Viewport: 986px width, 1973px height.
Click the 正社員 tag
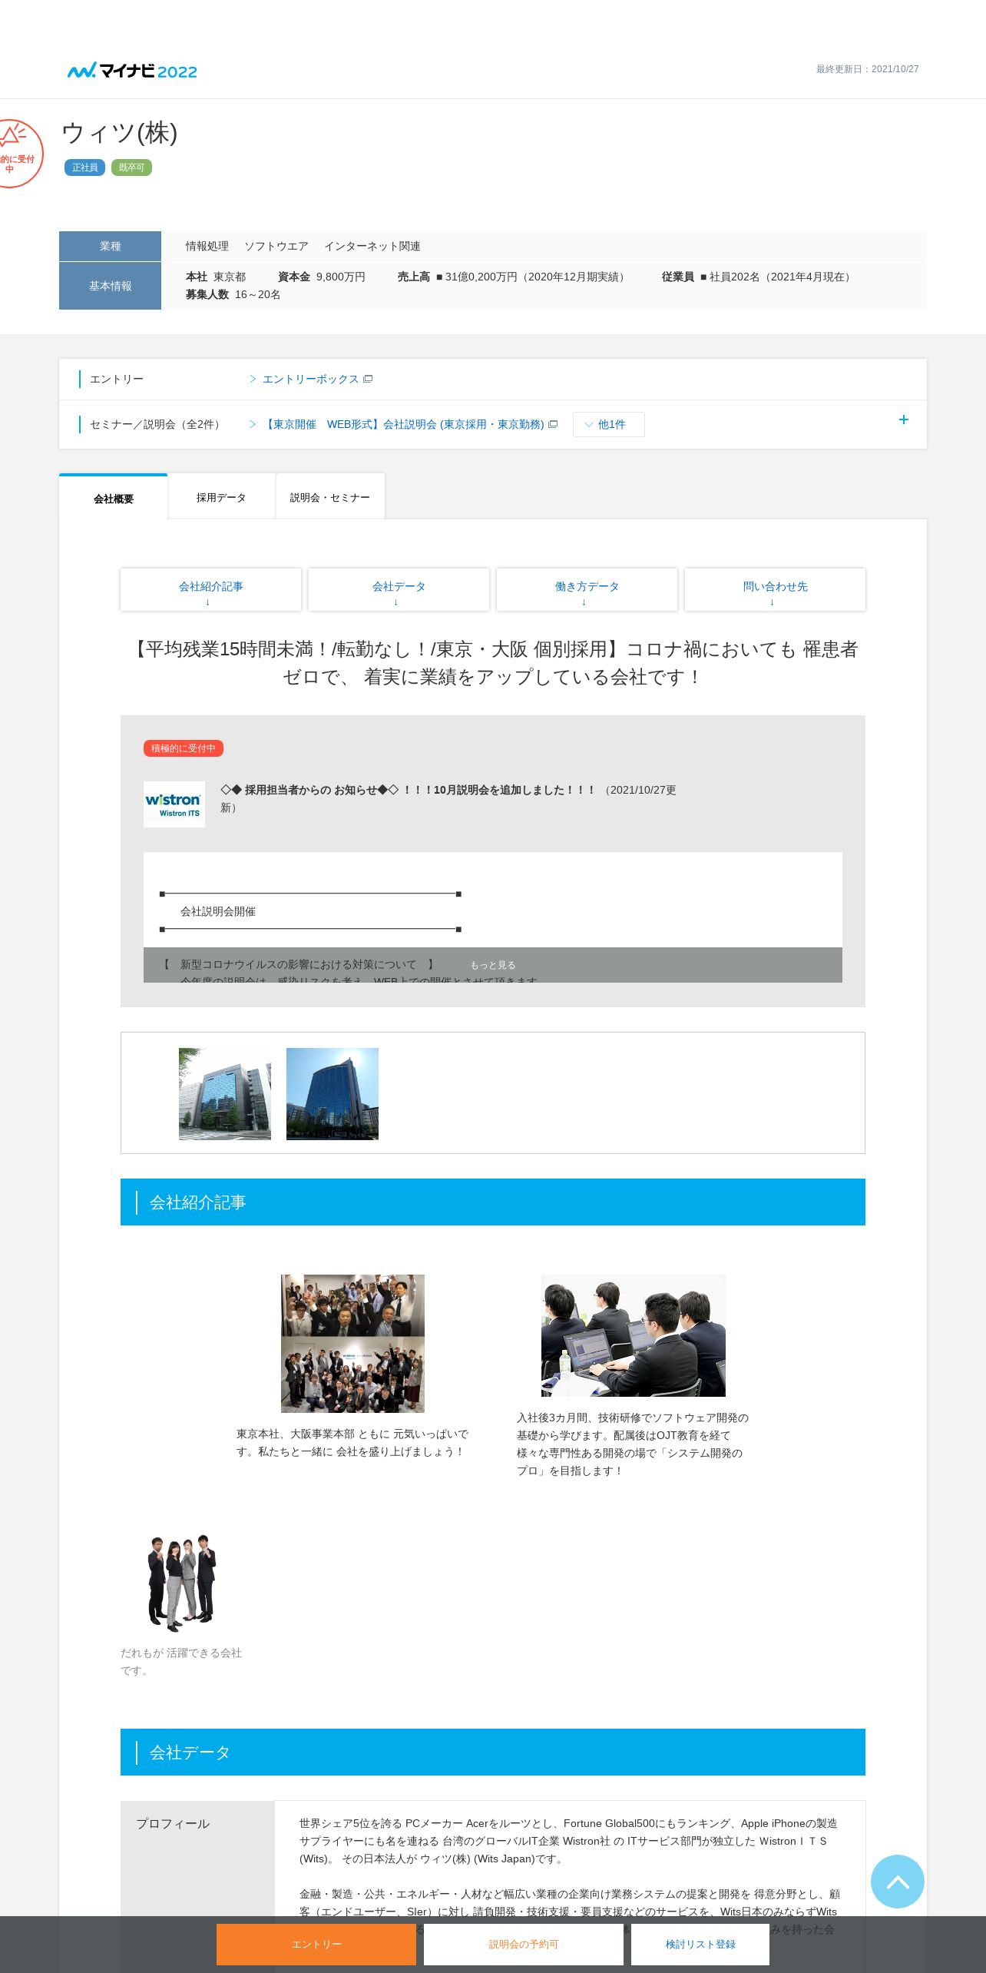(84, 167)
